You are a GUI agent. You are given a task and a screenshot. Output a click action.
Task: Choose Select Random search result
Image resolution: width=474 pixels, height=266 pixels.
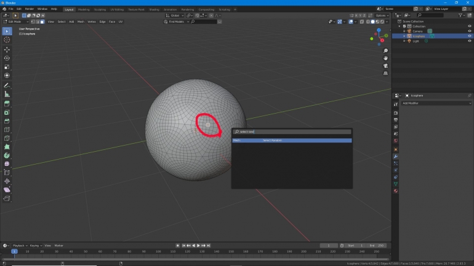click(292, 140)
